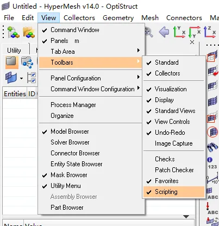This screenshot has height=226, width=219.
Task: Enable the Image Capture toolbar
Action: 174,143
